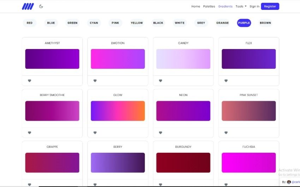Favorite the Emotion gradient using its heart
Image resolution: width=300 pixels, height=187 pixels.
[x=95, y=81]
